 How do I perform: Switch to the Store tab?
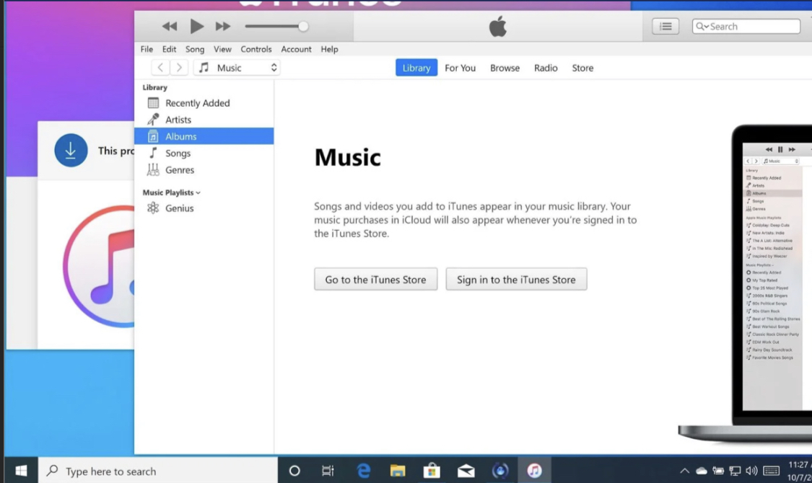[x=582, y=68]
